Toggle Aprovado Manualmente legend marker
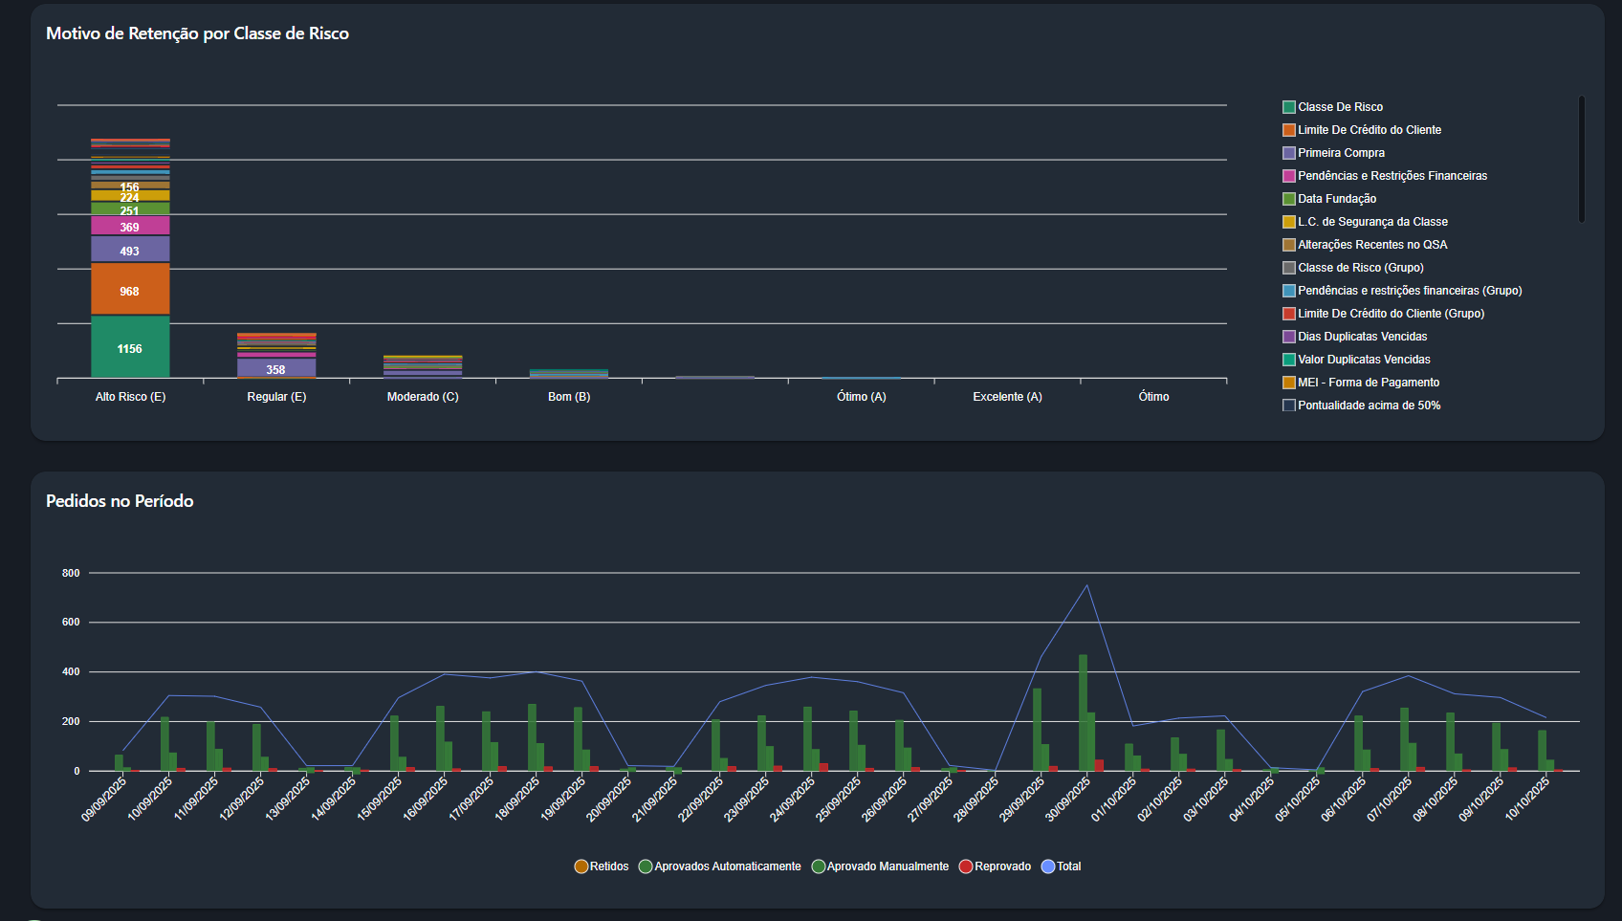Image resolution: width=1622 pixels, height=921 pixels. click(818, 866)
